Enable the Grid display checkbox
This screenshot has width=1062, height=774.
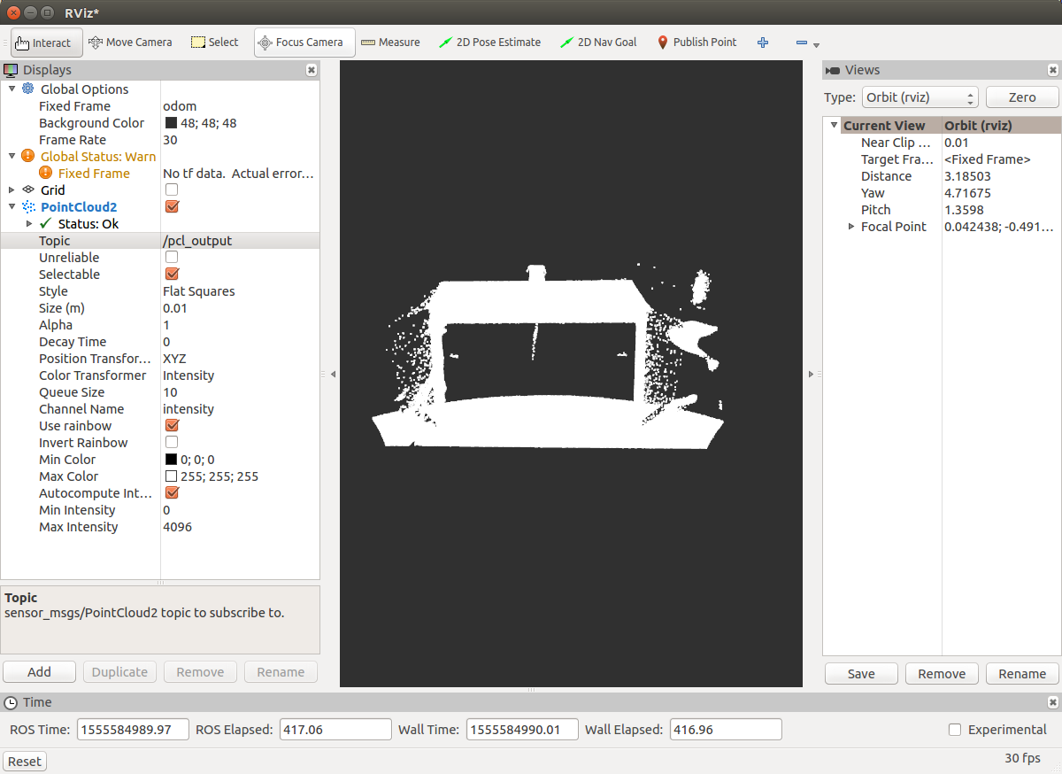click(x=172, y=190)
